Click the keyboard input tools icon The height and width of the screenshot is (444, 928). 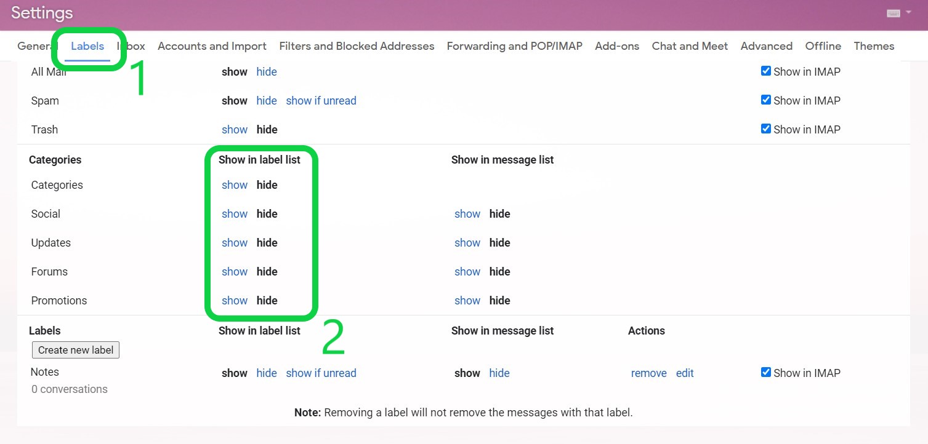coord(894,13)
